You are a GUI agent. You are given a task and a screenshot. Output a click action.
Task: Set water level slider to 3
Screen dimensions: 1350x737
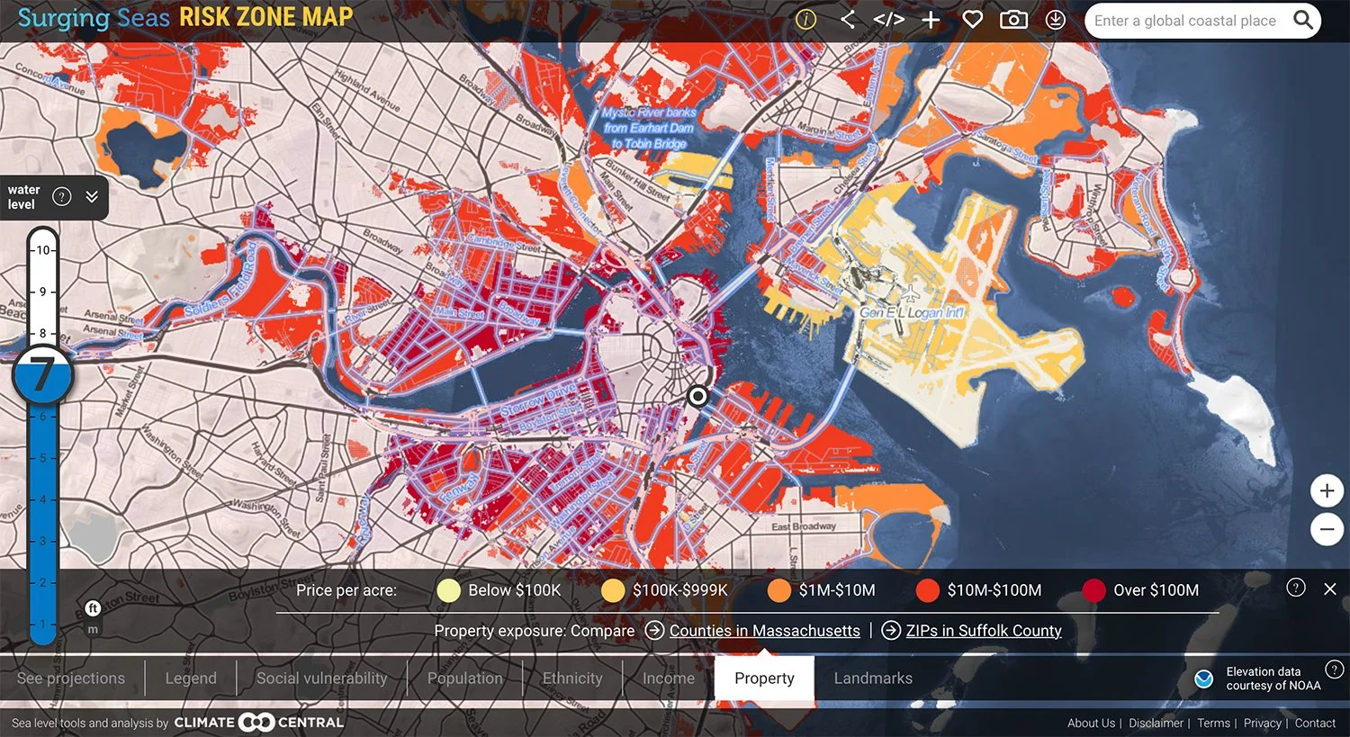click(42, 541)
